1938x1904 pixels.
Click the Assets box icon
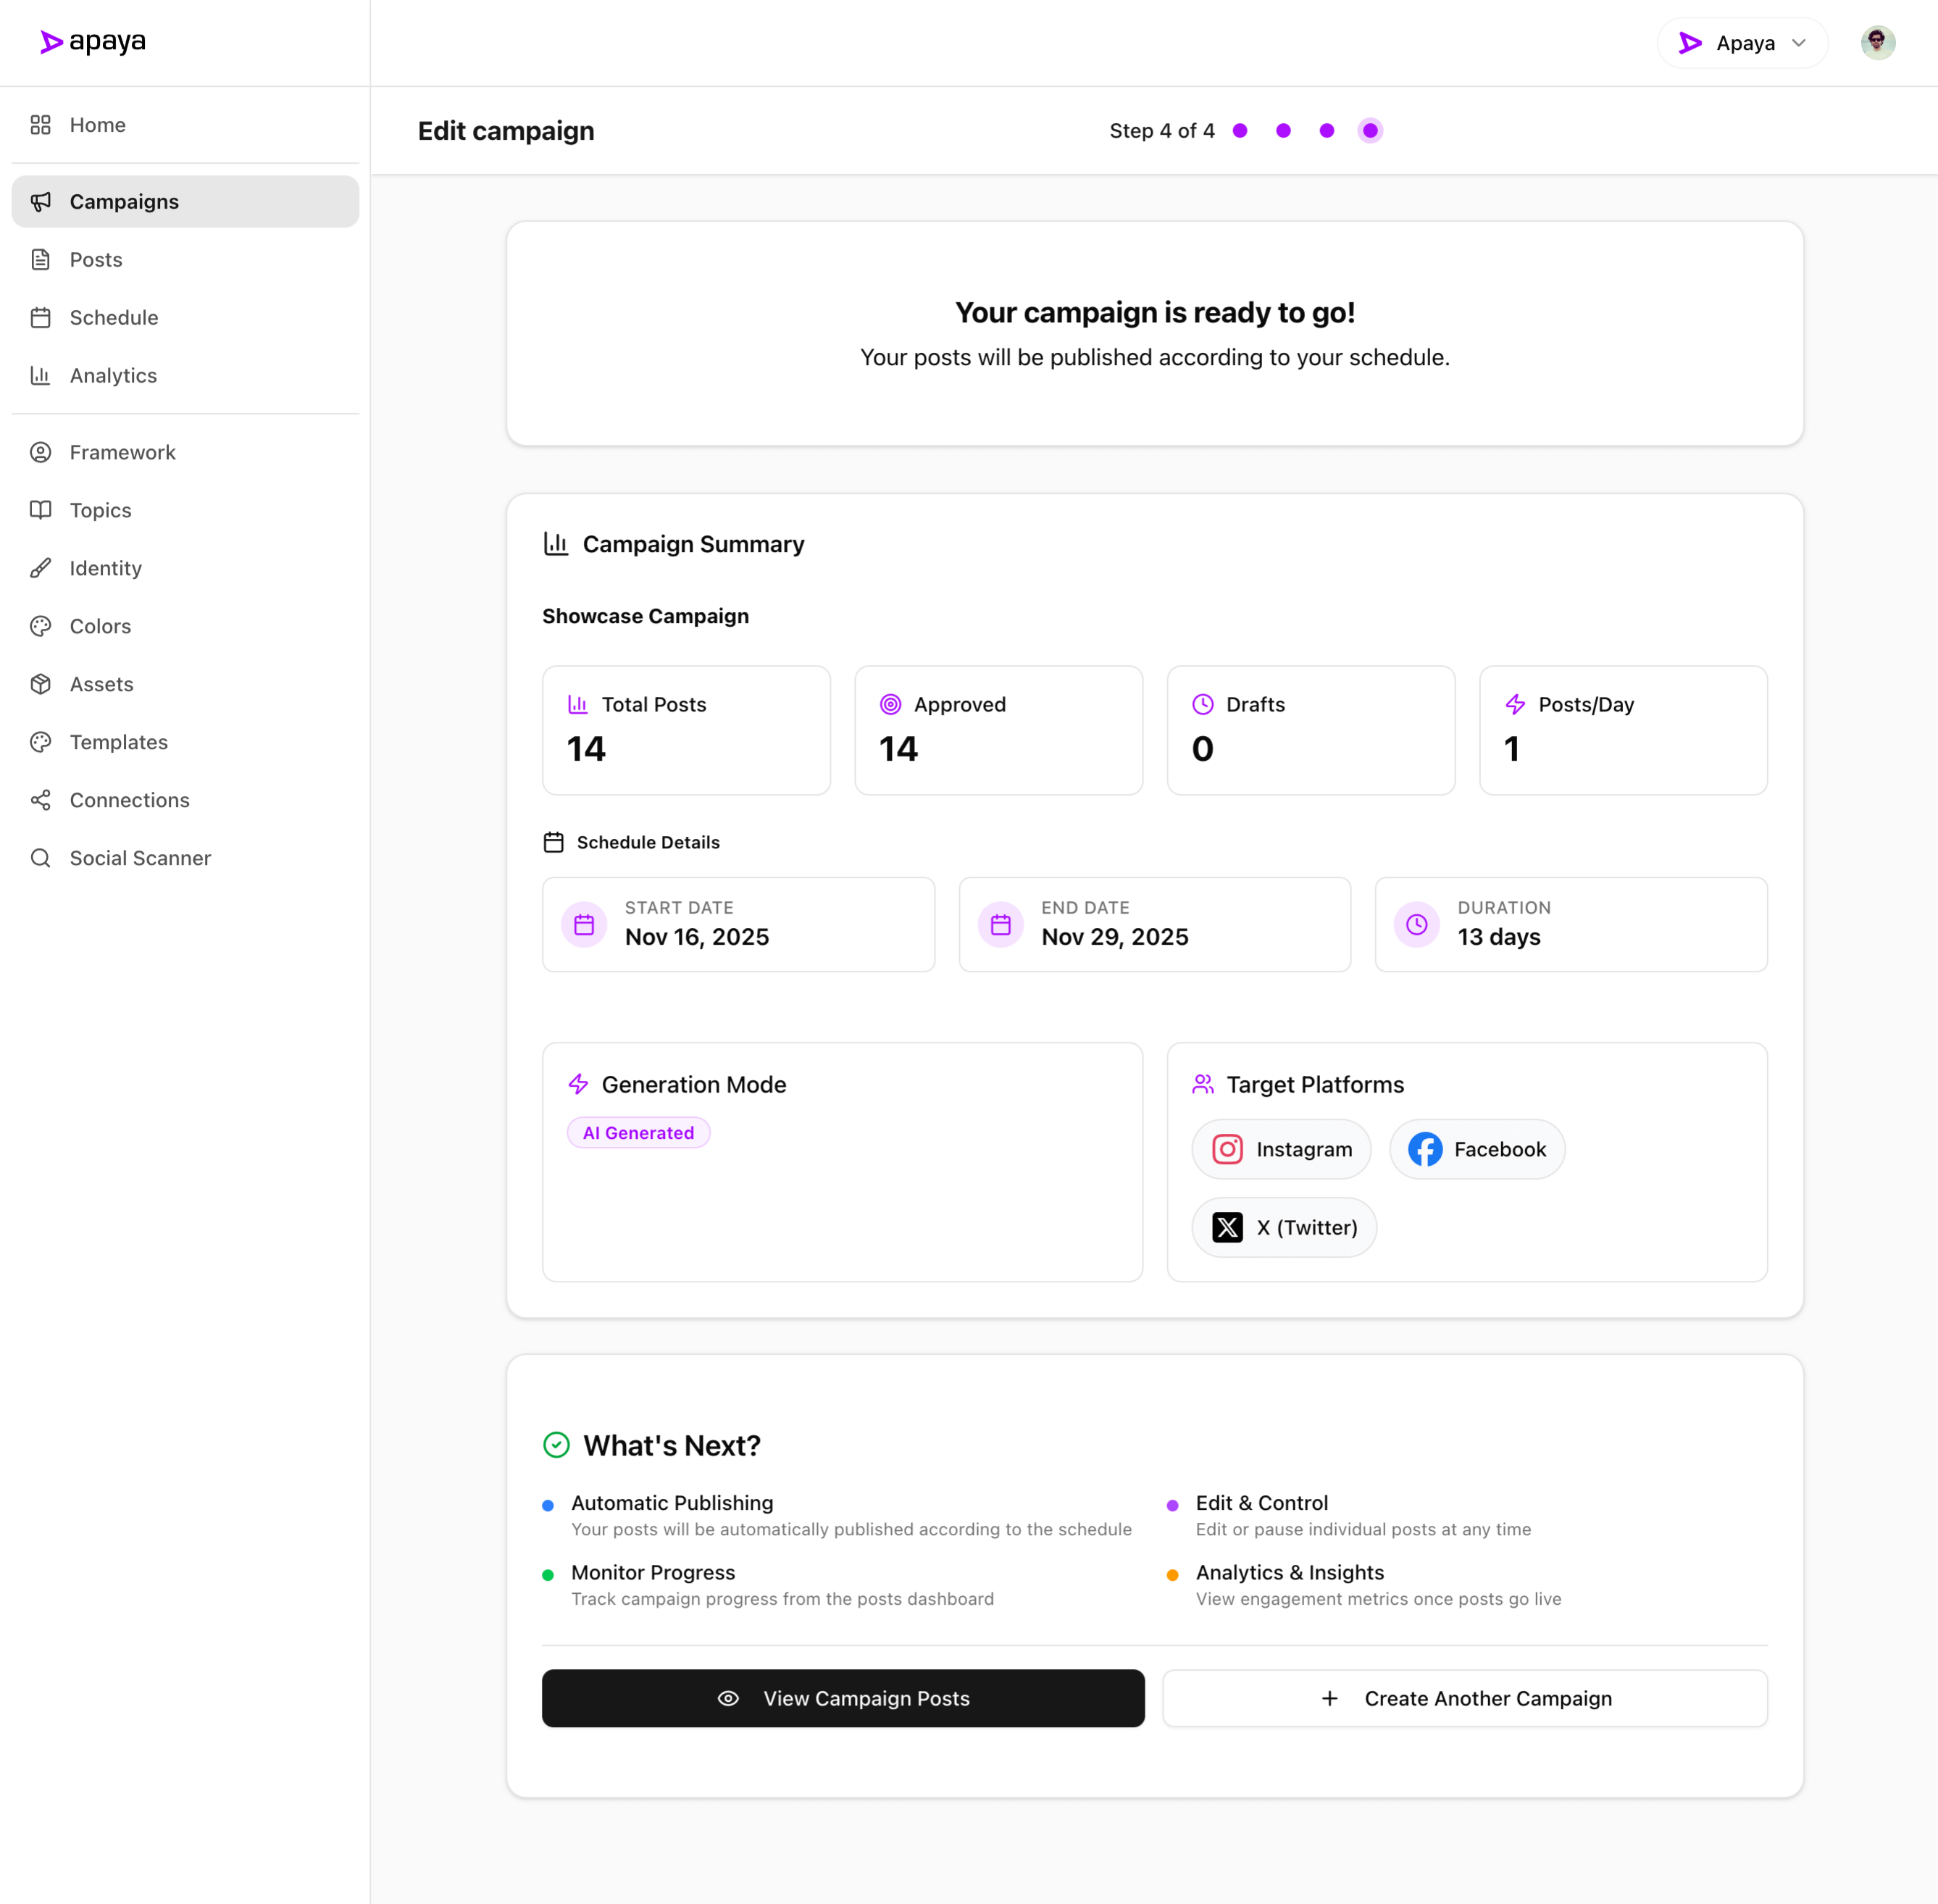point(41,684)
